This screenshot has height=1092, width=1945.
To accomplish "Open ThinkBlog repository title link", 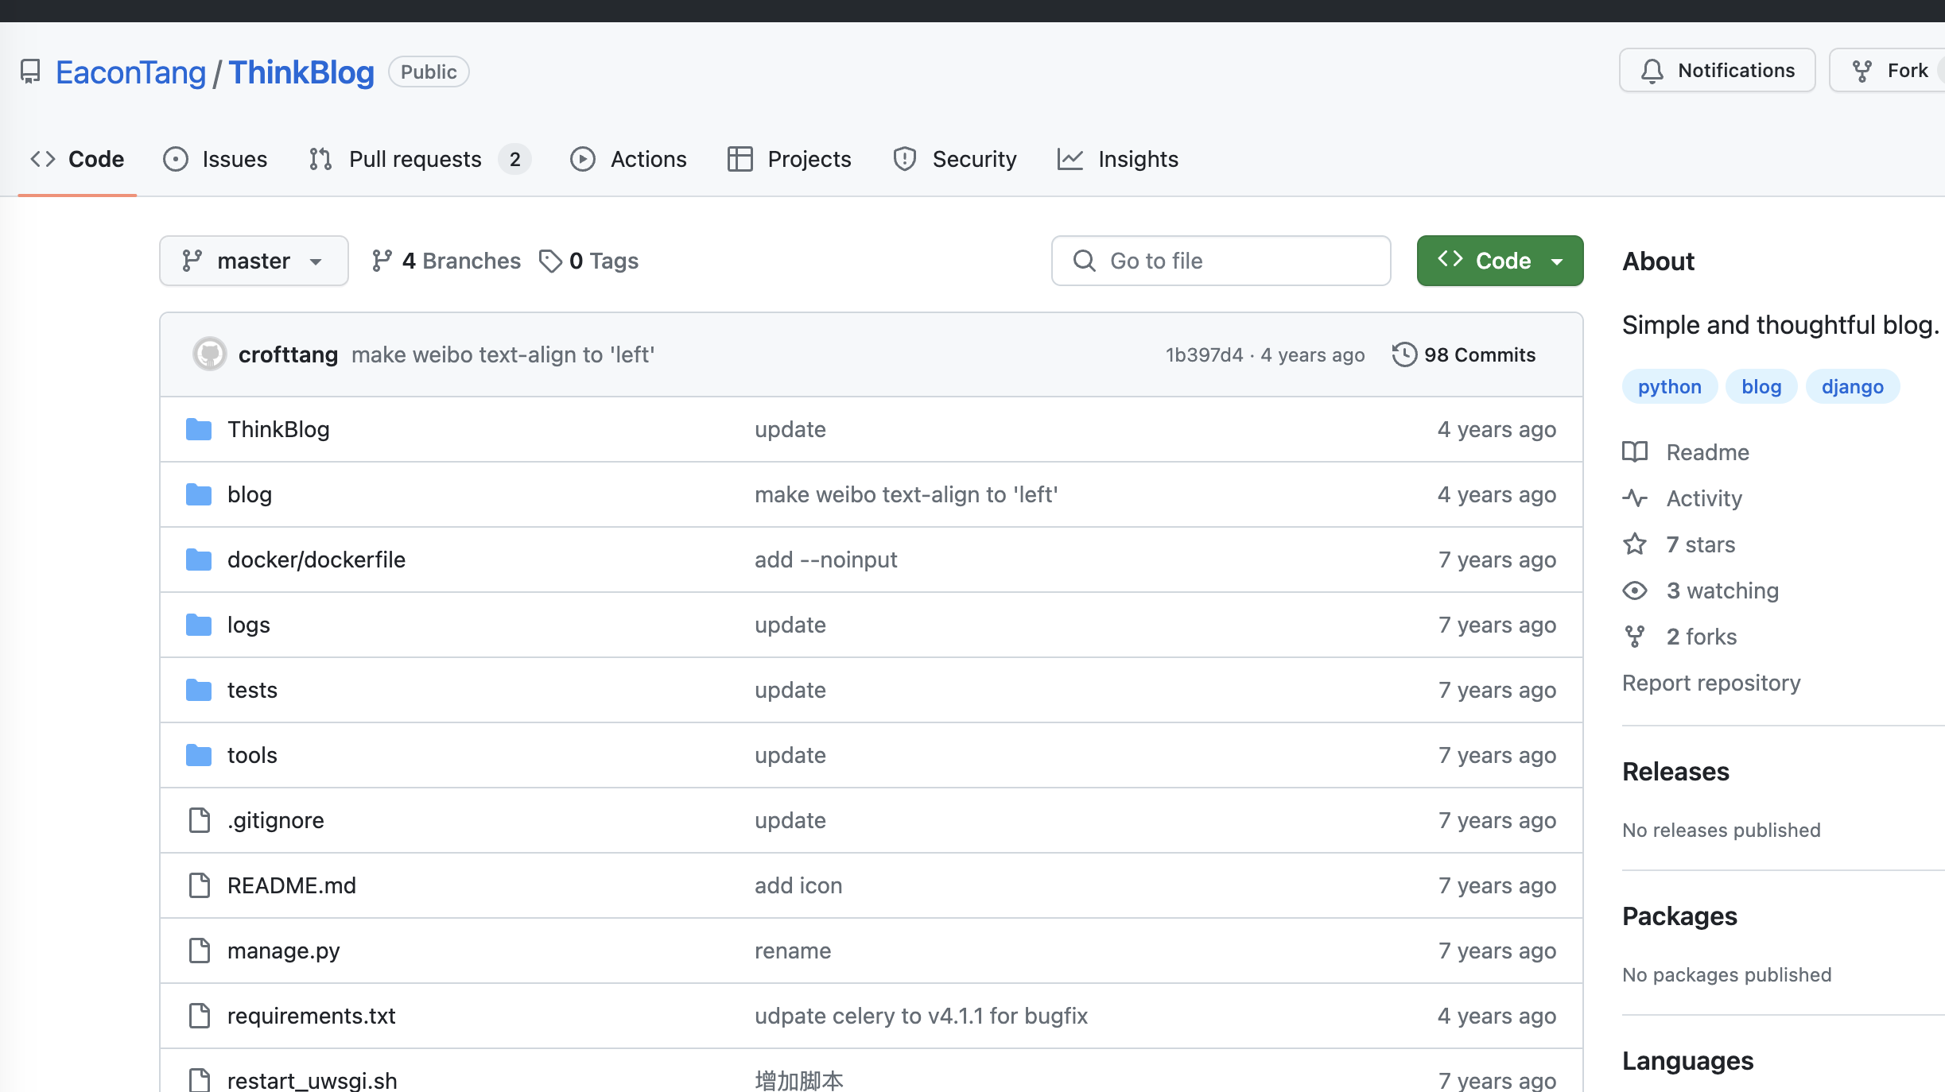I will coord(301,72).
